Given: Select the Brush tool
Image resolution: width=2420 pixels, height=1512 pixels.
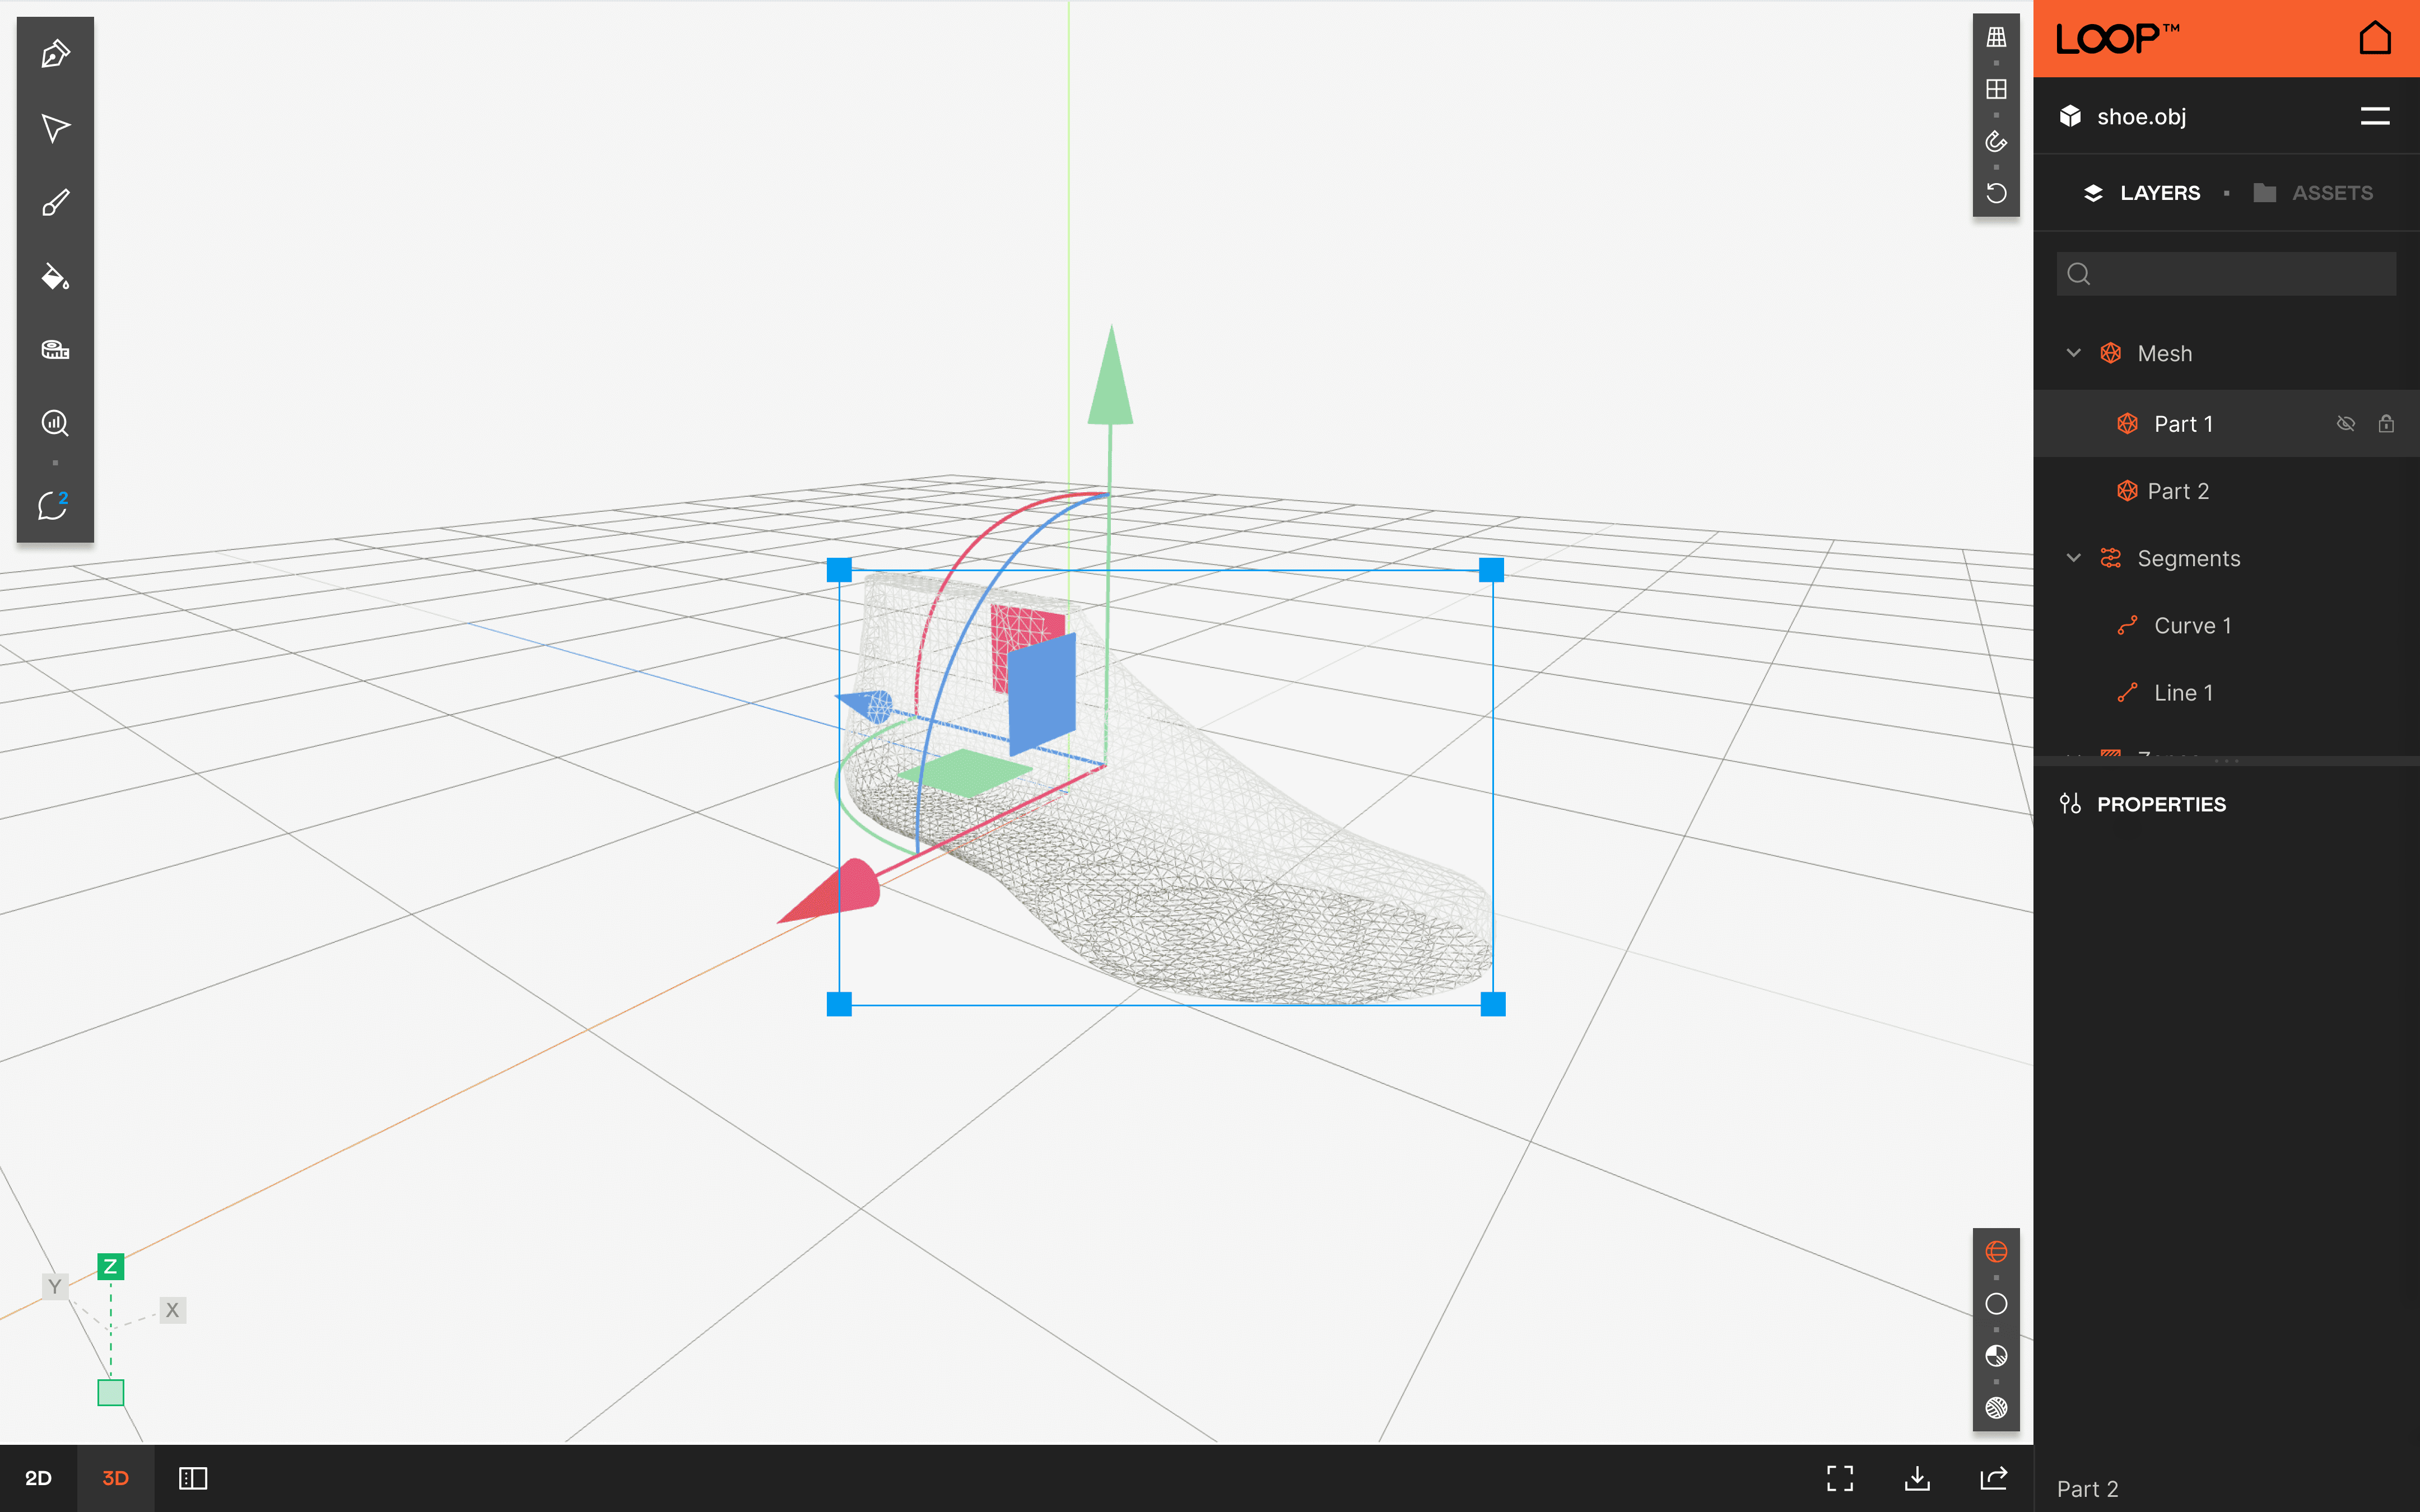Looking at the screenshot, I should pyautogui.click(x=55, y=203).
